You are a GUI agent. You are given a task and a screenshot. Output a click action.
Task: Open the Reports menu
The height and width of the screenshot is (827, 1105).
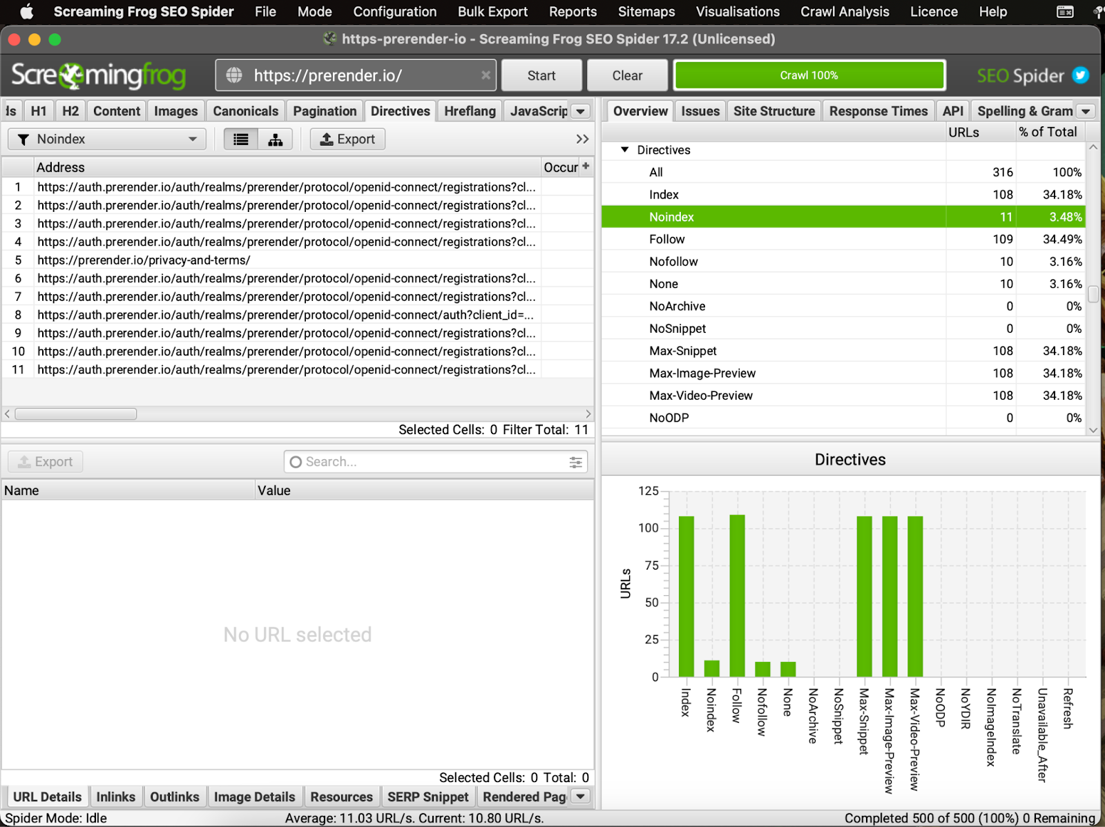(573, 12)
